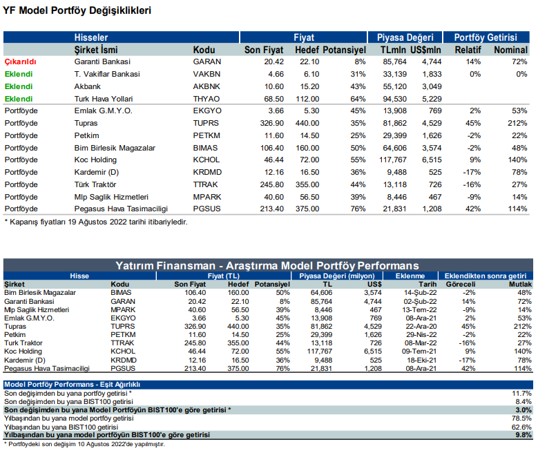The width and height of the screenshot is (538, 451).
Task: Click 'Yılbaşından bu yana model portföy getirisi' row label
Action: pyautogui.click(x=69, y=419)
